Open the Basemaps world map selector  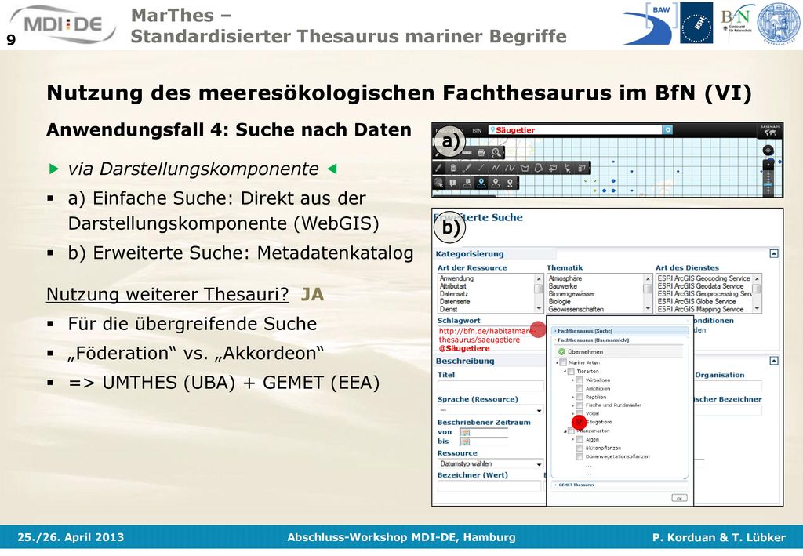[x=770, y=132]
